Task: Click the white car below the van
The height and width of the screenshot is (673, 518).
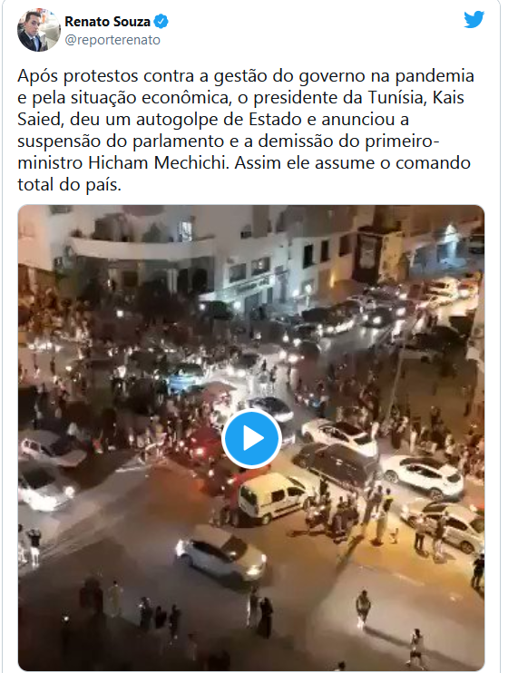Action: 221,554
